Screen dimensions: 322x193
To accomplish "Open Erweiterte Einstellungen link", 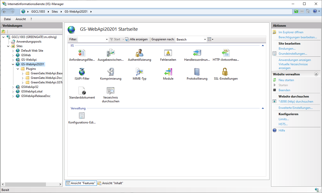I will coord(296,108).
